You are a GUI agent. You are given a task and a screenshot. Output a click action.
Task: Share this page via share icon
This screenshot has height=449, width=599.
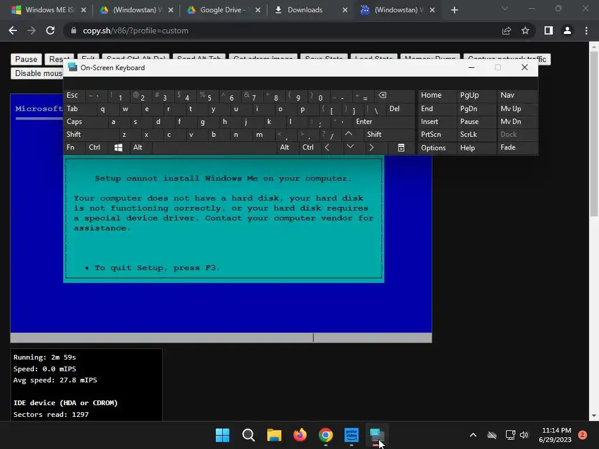(507, 30)
